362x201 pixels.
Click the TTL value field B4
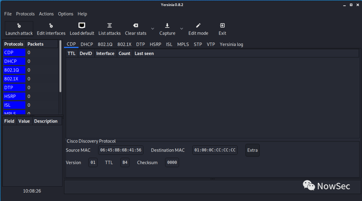[x=125, y=162]
